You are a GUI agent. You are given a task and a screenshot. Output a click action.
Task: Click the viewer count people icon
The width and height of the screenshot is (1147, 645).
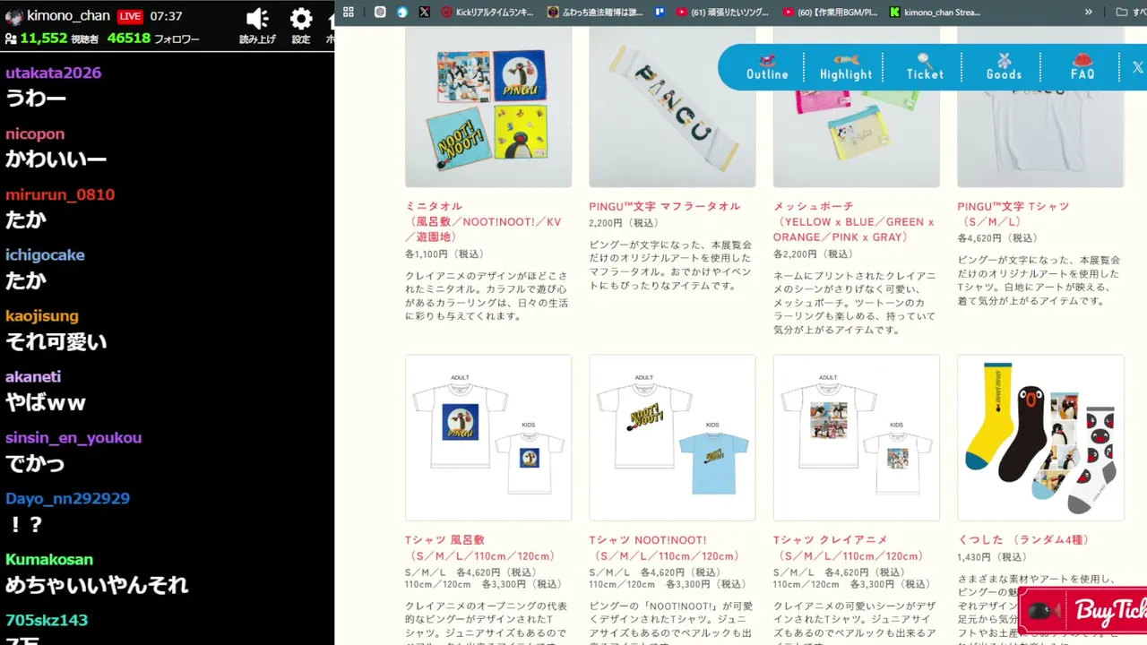(11, 39)
